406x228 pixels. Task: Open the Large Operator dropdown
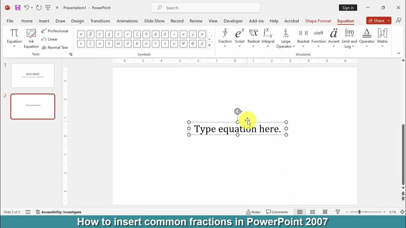(285, 38)
